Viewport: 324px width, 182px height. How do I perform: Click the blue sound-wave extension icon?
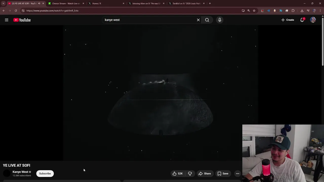[269, 11]
